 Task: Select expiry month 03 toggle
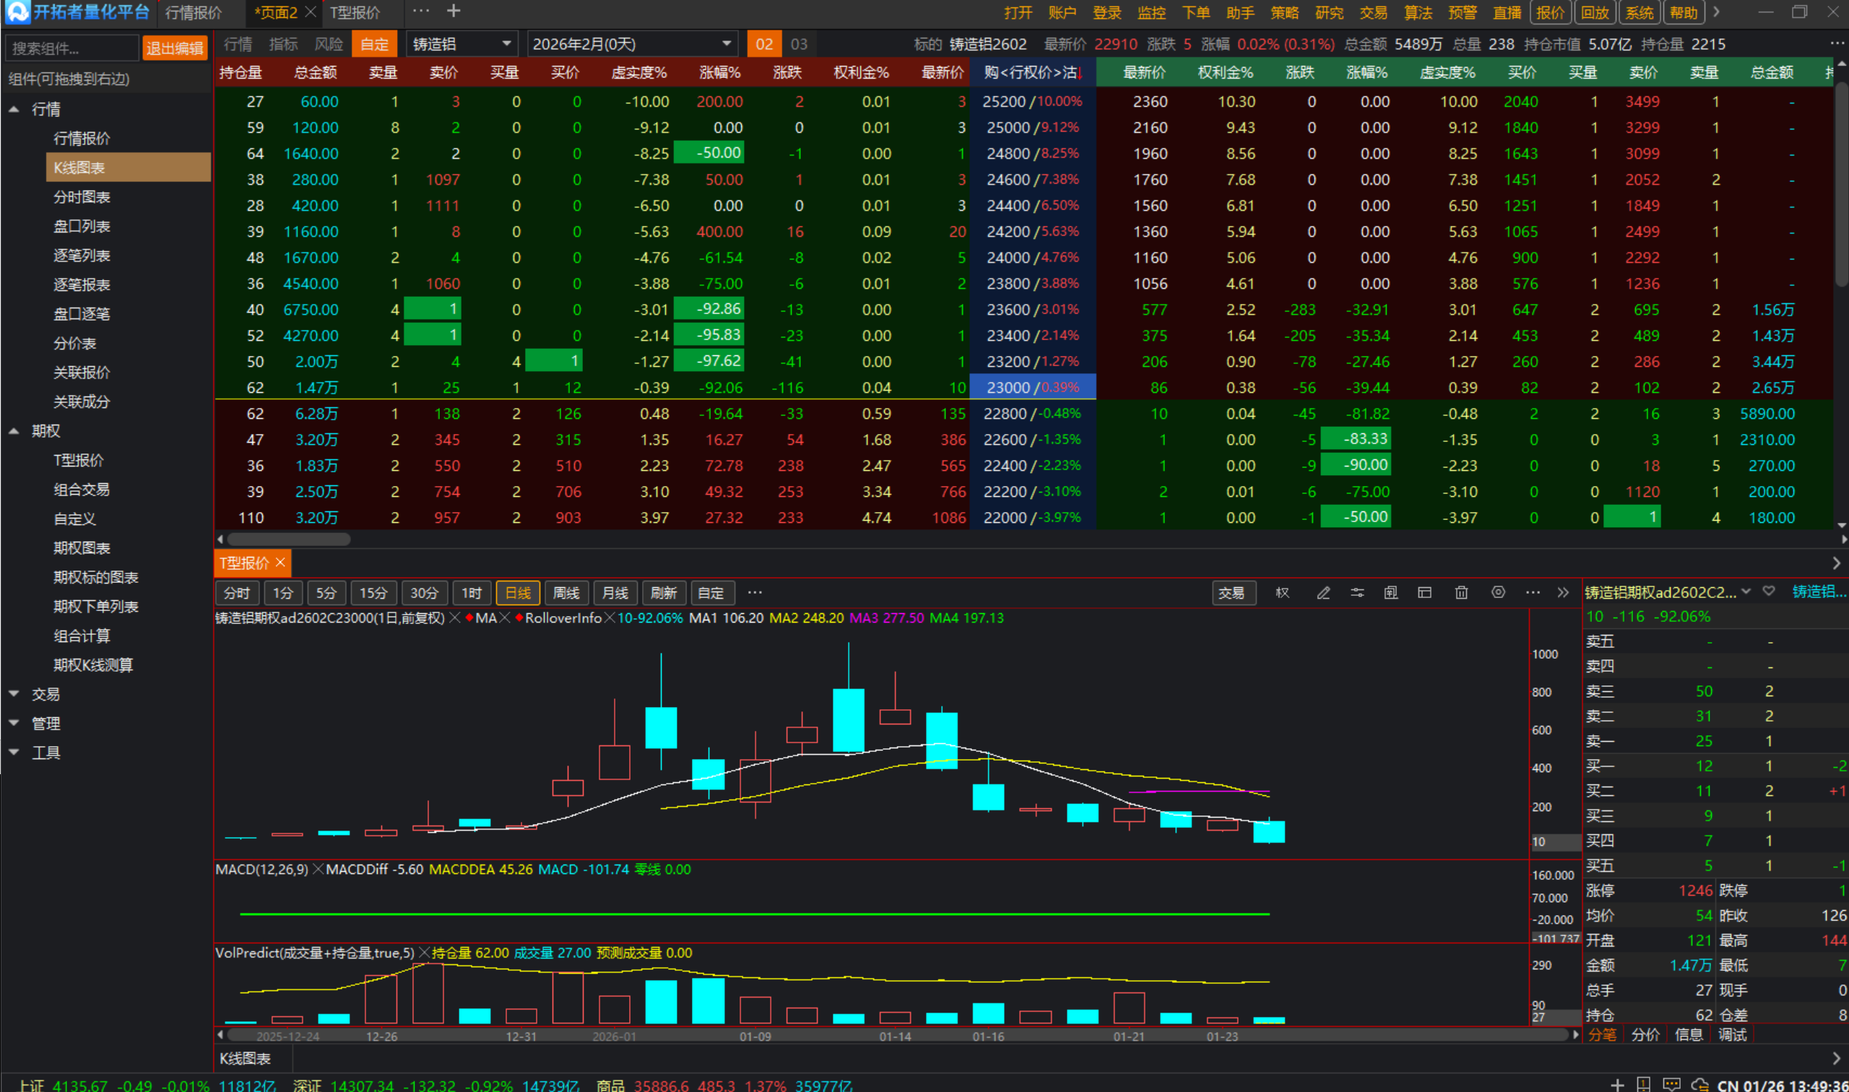[x=799, y=44]
